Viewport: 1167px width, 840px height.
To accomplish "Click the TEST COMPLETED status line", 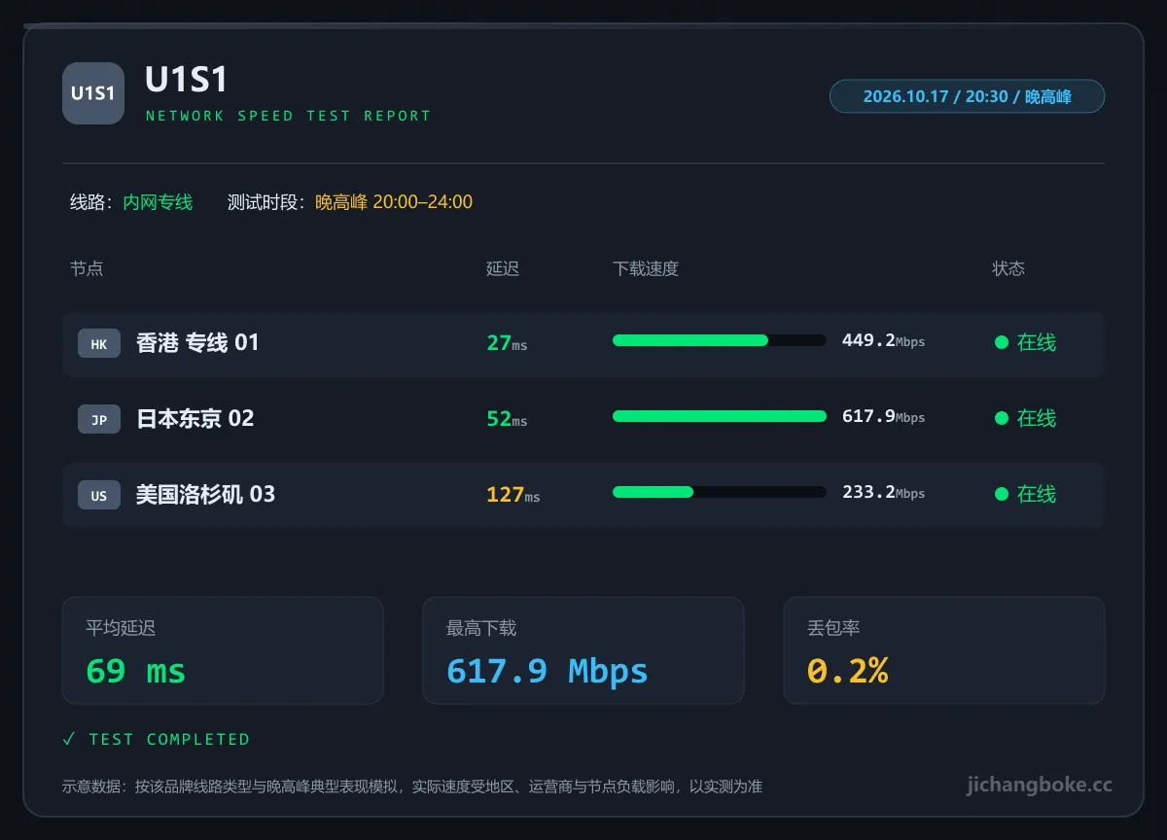I will click(x=157, y=739).
